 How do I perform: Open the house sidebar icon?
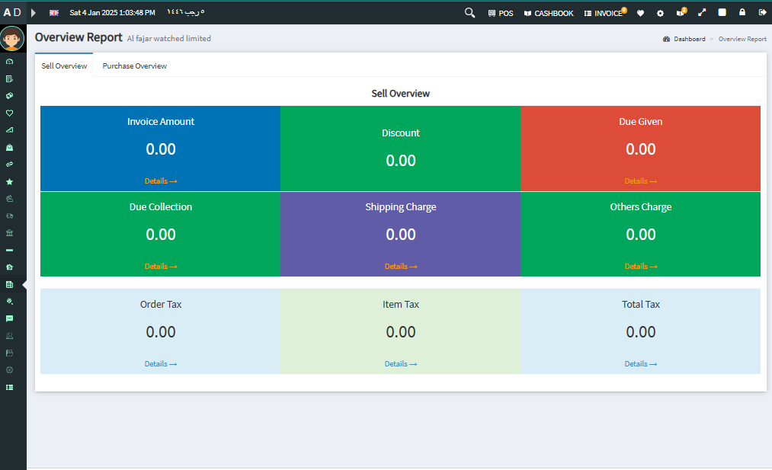9,267
